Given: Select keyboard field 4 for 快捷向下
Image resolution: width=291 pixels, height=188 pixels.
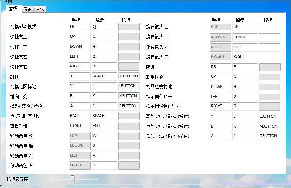Looking at the screenshot, I should [x=104, y=47].
